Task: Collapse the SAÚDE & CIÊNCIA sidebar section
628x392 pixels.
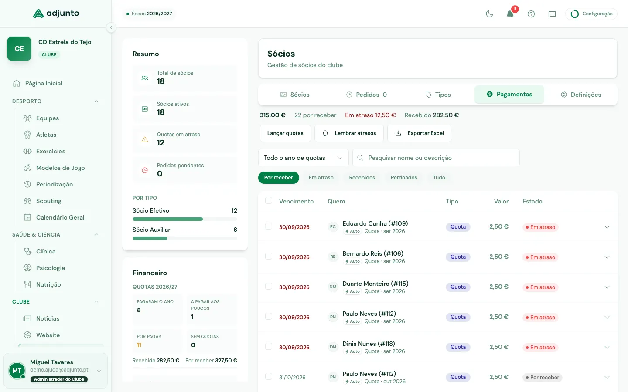Action: 96,235
